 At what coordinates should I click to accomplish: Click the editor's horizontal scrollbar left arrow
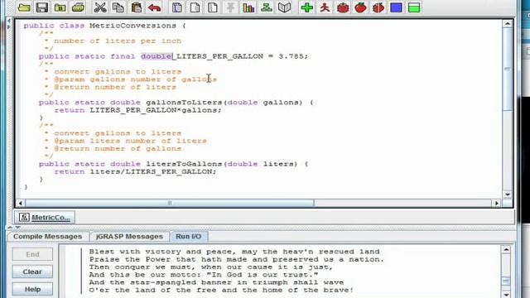tap(20, 203)
